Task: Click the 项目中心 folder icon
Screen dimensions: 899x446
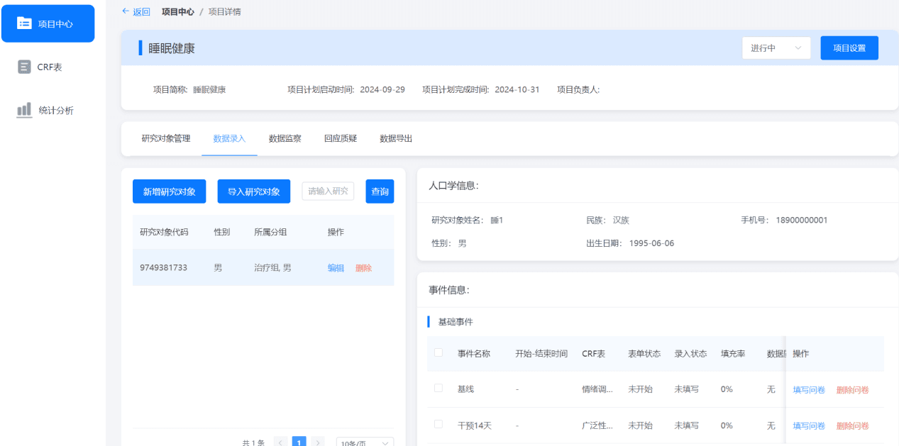Action: [24, 23]
